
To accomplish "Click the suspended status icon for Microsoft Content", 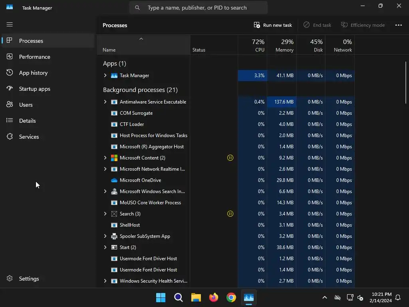I will point(230,157).
